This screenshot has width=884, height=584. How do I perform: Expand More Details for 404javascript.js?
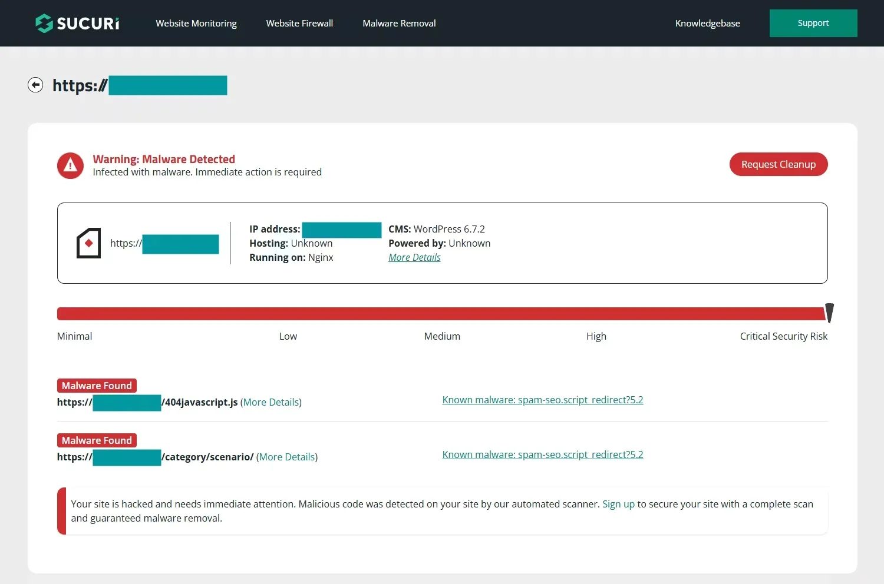[271, 402]
